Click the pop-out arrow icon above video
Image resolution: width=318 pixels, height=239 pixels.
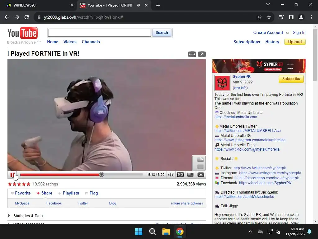202,54
